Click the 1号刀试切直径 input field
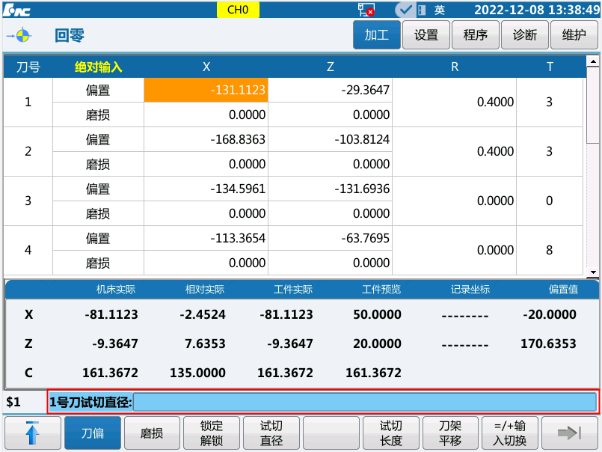This screenshot has height=452, width=602. (365, 402)
